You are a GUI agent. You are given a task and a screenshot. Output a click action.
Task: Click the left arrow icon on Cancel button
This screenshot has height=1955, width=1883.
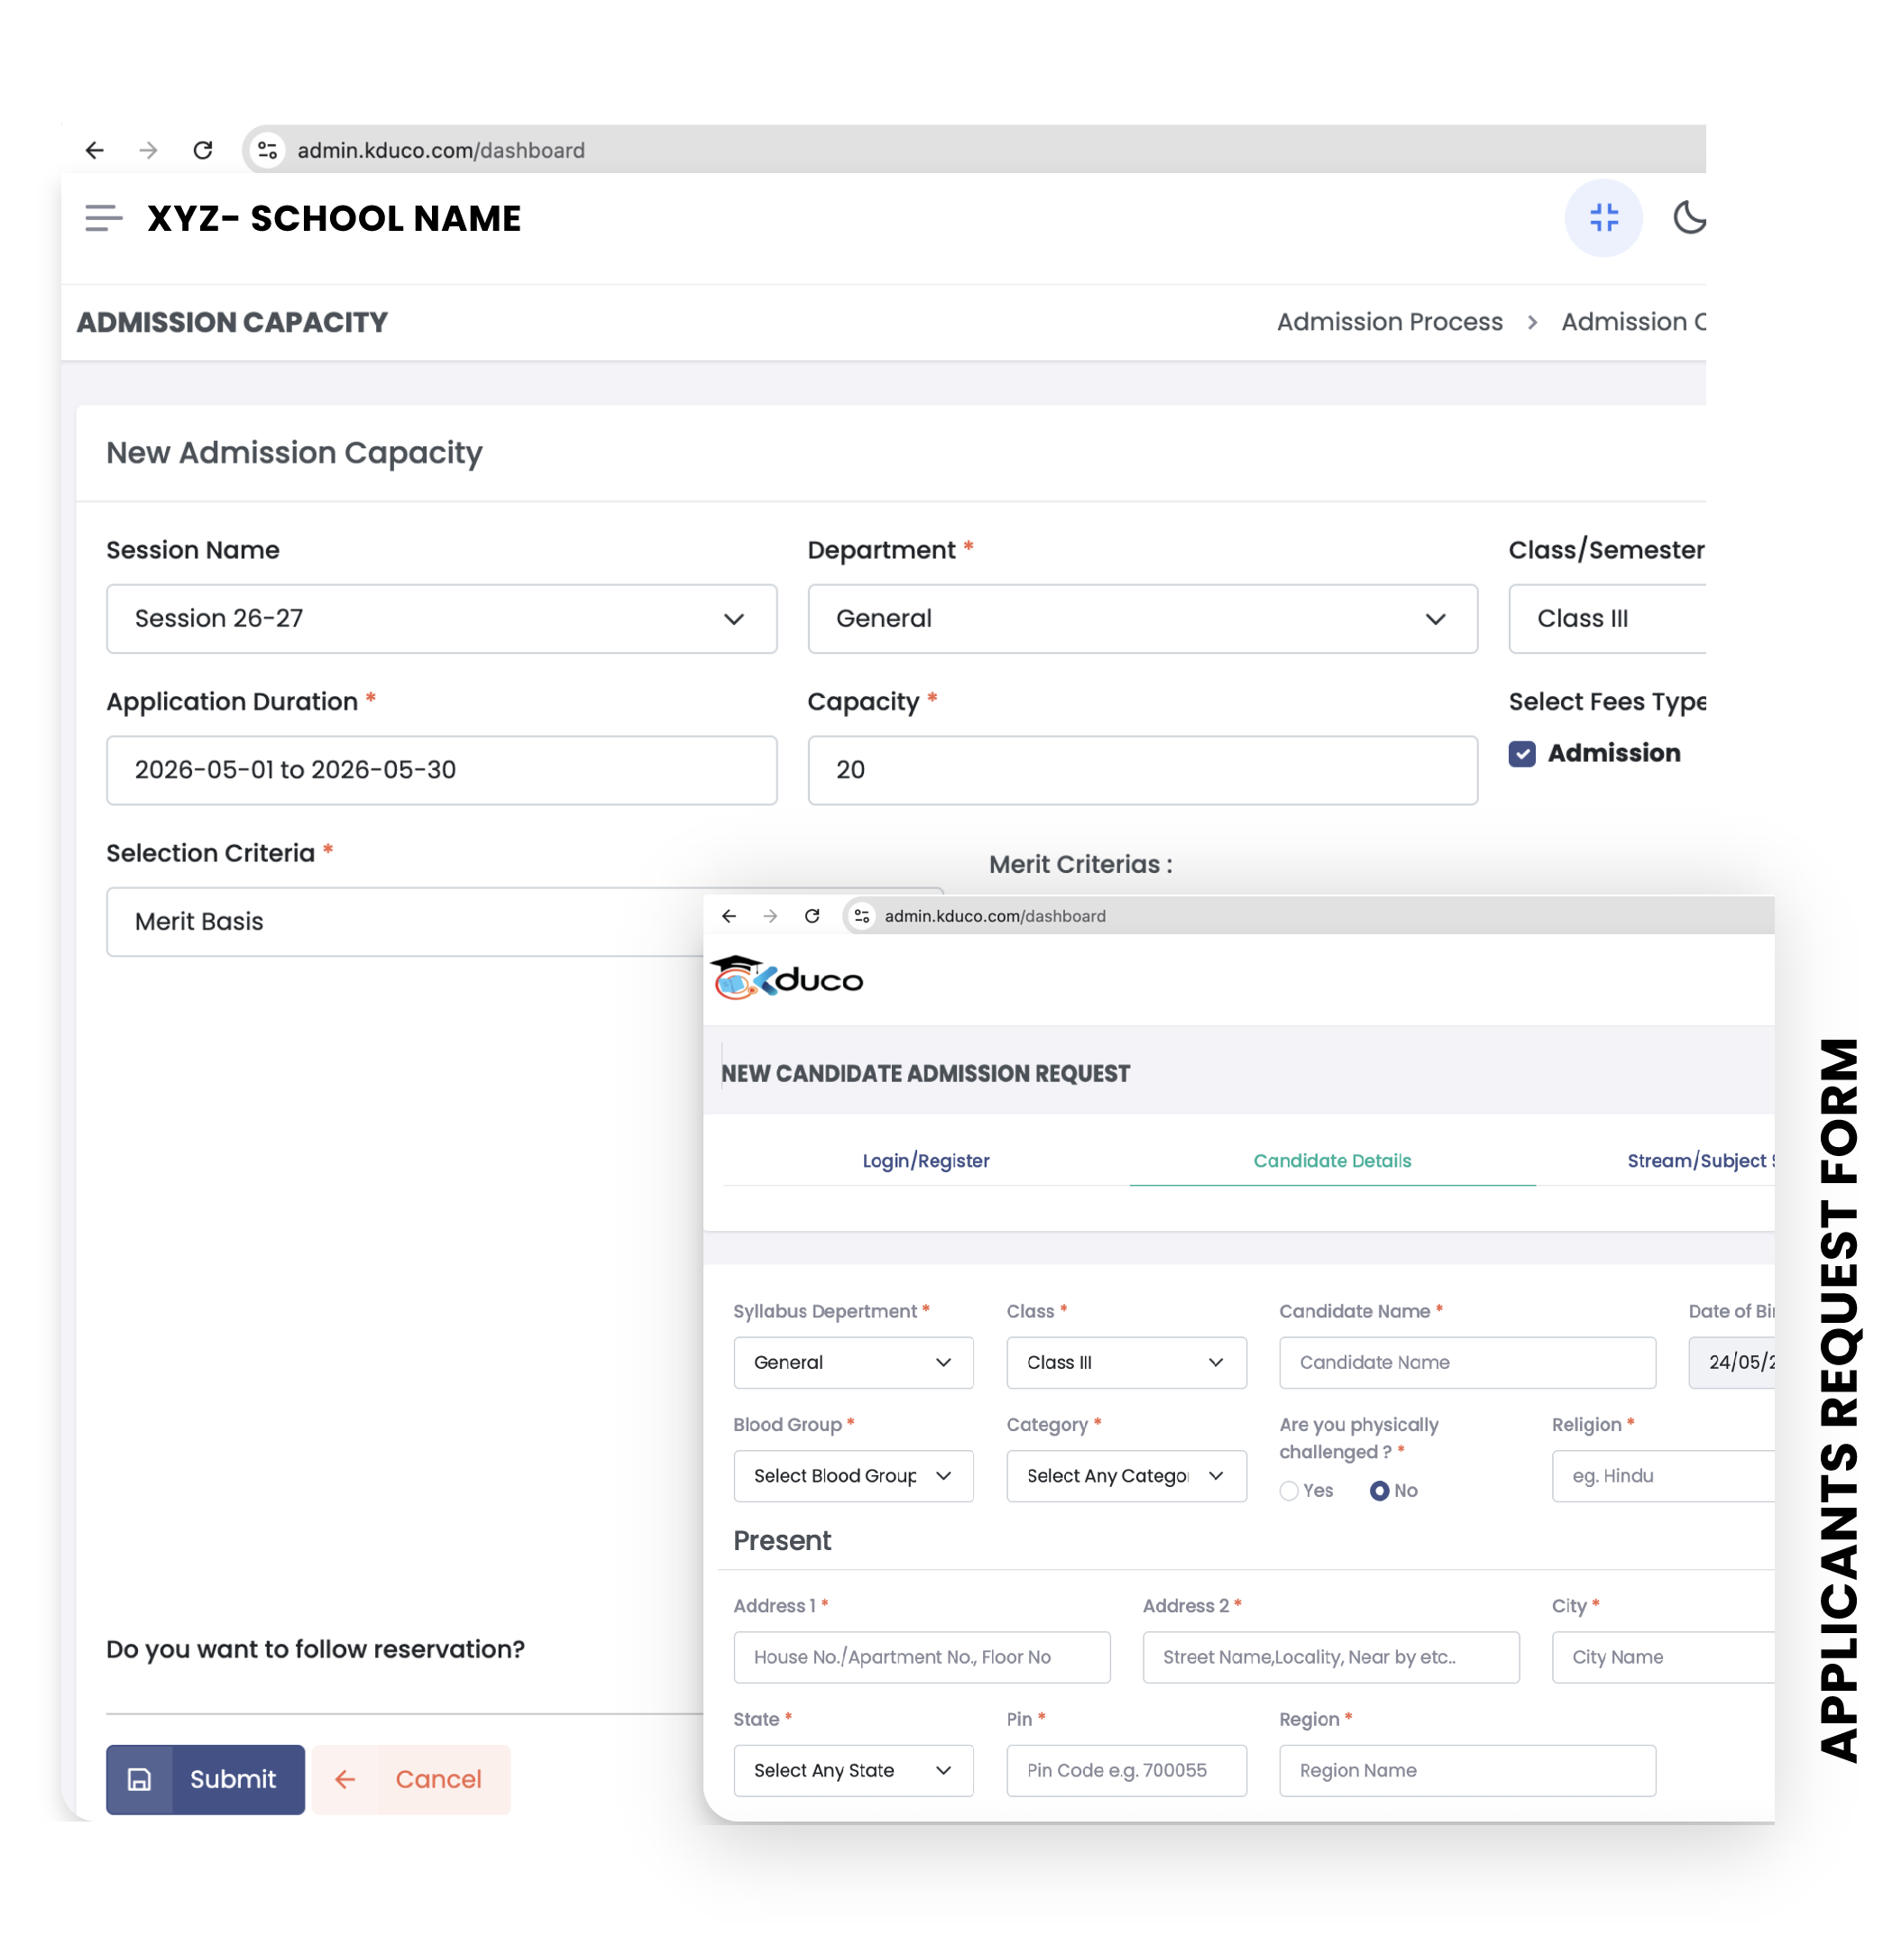345,1778
